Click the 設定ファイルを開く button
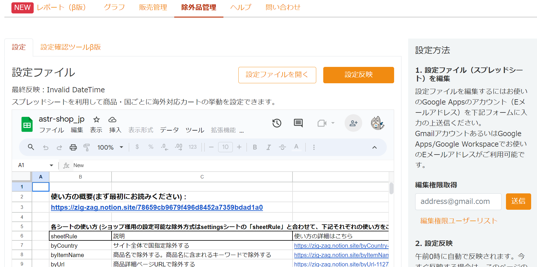Image resolution: width=537 pixels, height=267 pixels. 277,75
